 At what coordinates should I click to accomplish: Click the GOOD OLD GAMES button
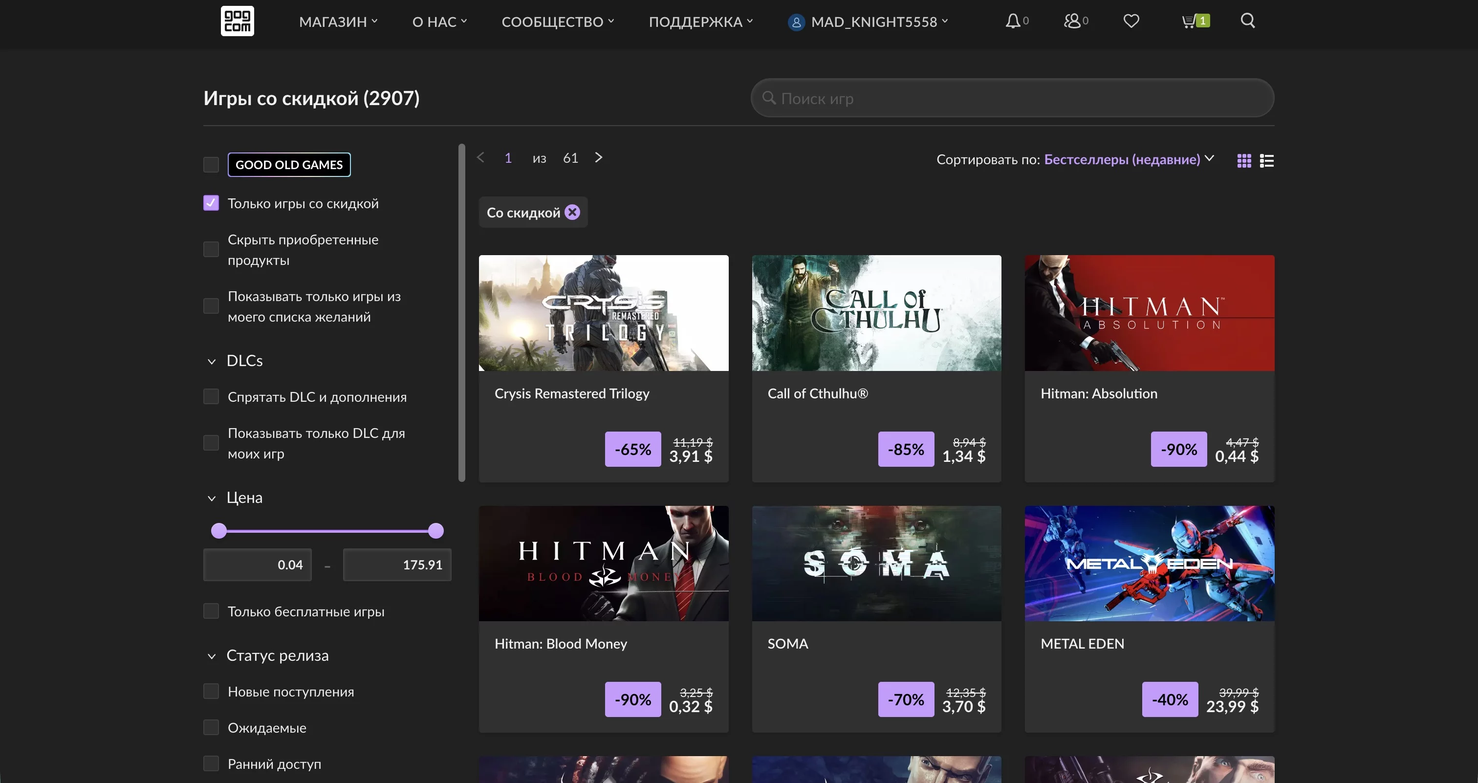pos(288,165)
